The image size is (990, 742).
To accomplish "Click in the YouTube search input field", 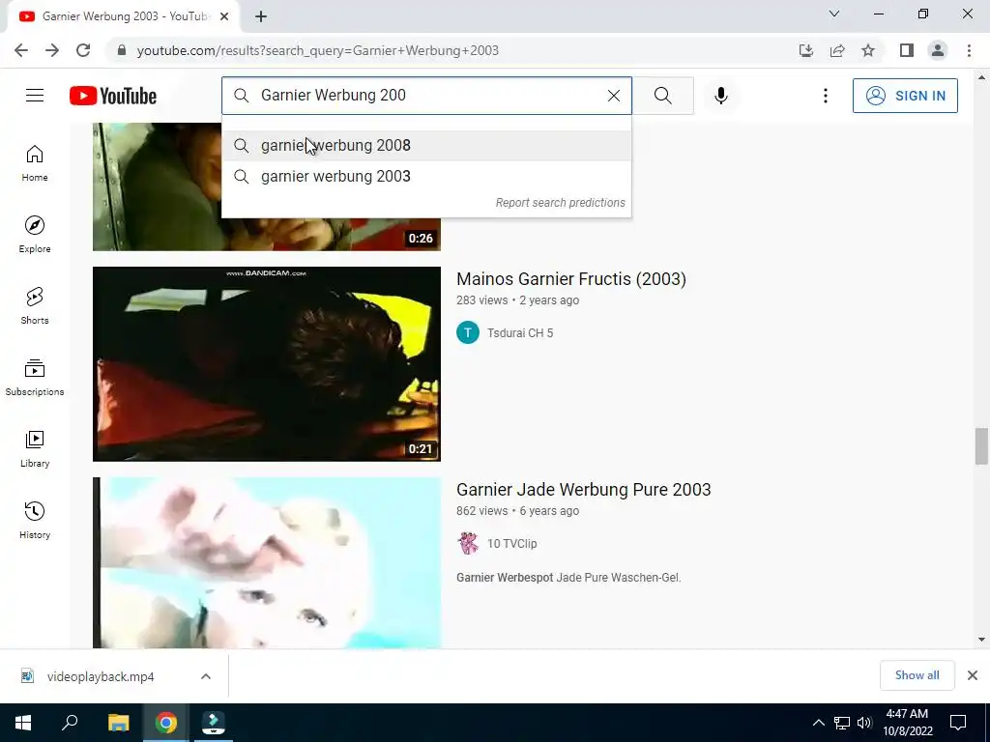I will coord(426,96).
